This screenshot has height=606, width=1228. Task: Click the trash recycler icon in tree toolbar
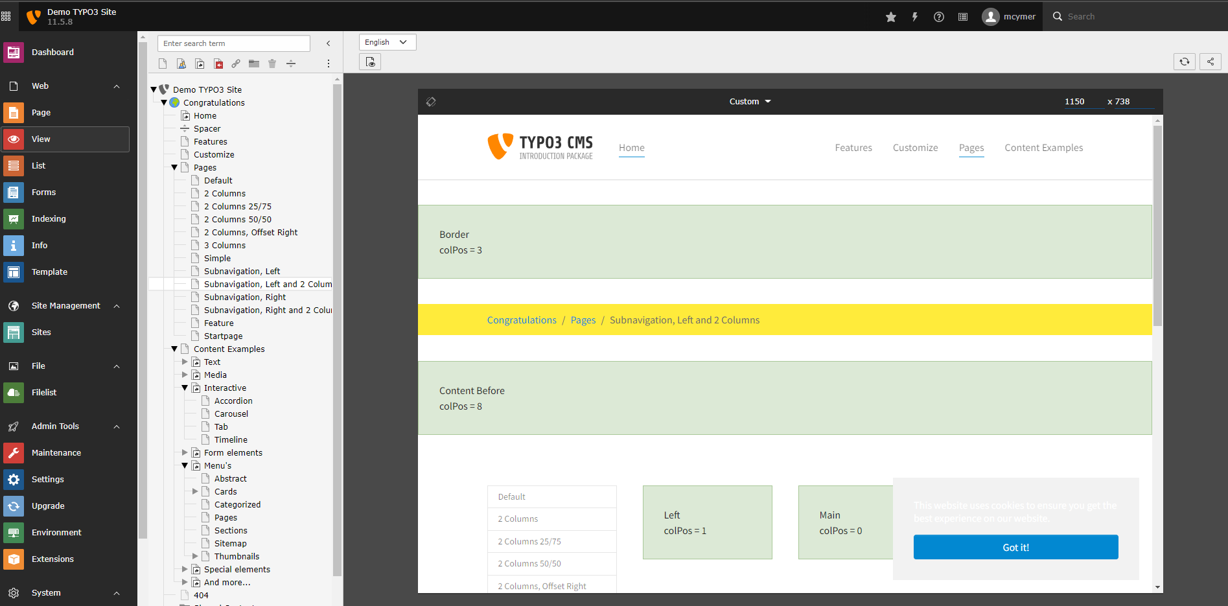(x=272, y=64)
